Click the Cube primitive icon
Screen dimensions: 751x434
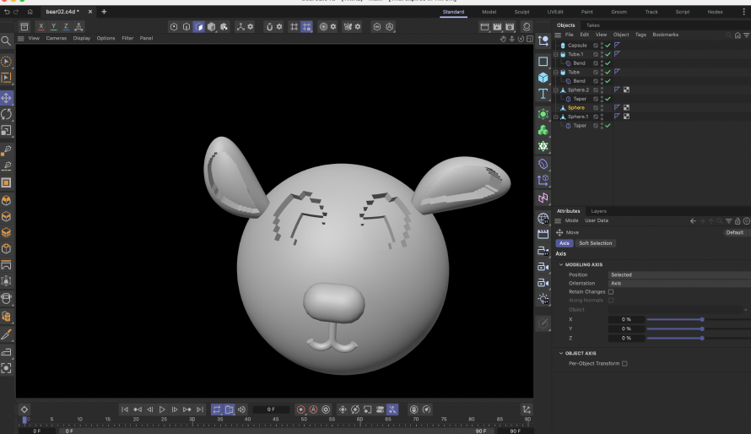coord(543,78)
